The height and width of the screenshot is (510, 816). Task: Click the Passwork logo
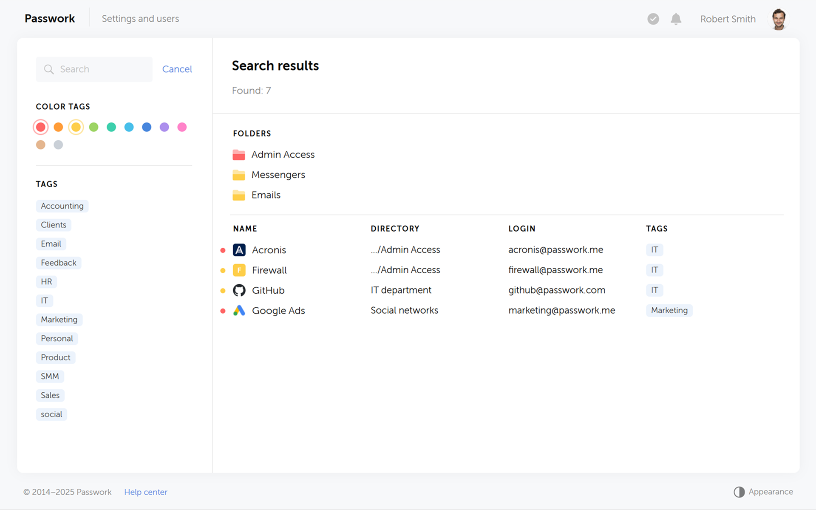pyautogui.click(x=50, y=19)
